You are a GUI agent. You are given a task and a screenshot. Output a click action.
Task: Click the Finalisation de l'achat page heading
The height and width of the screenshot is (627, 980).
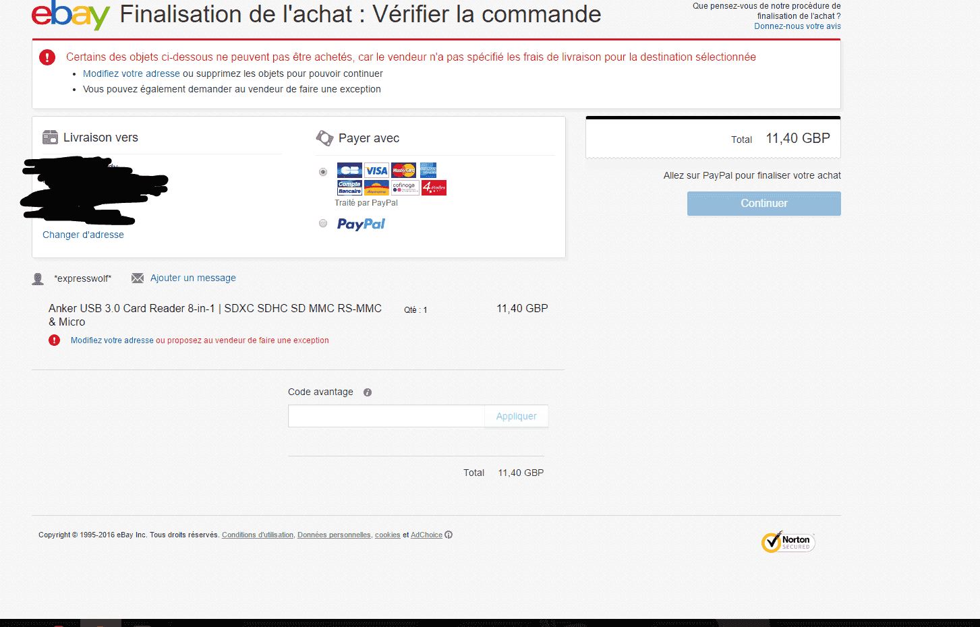tap(360, 14)
